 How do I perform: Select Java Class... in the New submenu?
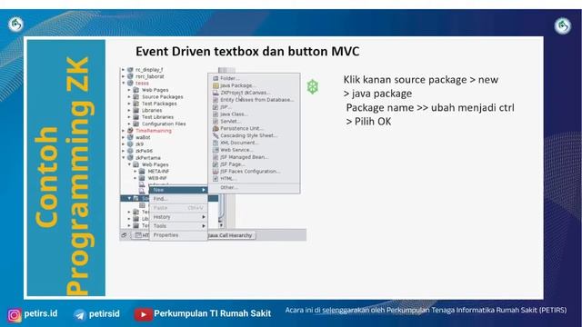pyautogui.click(x=254, y=114)
